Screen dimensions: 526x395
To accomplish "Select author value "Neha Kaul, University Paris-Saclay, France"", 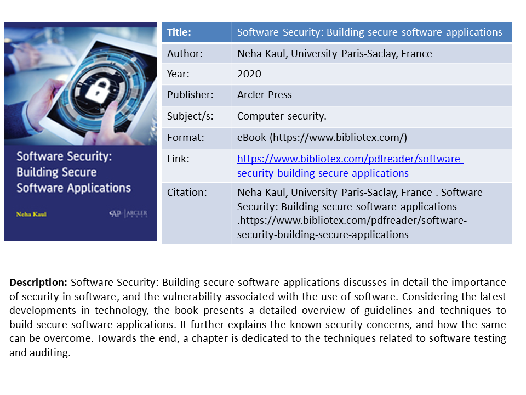I will (334, 53).
